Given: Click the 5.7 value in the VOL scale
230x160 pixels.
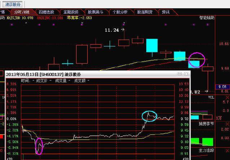Looking at the screenshot, I should [x=226, y=102].
